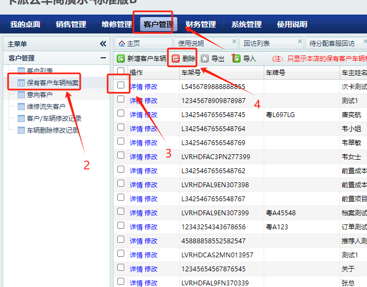Collapse the 客户管理 menu section

[x=103, y=58]
